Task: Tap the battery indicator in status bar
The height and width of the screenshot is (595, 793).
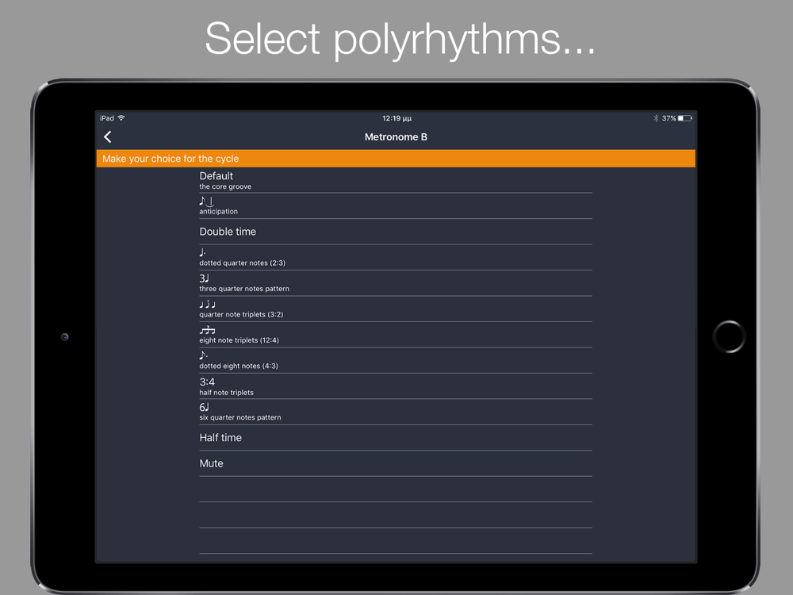Action: 685,118
